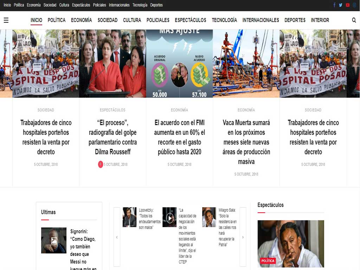Select ECONOMÍA in main navigation
This screenshot has width=360, height=270.
point(81,20)
